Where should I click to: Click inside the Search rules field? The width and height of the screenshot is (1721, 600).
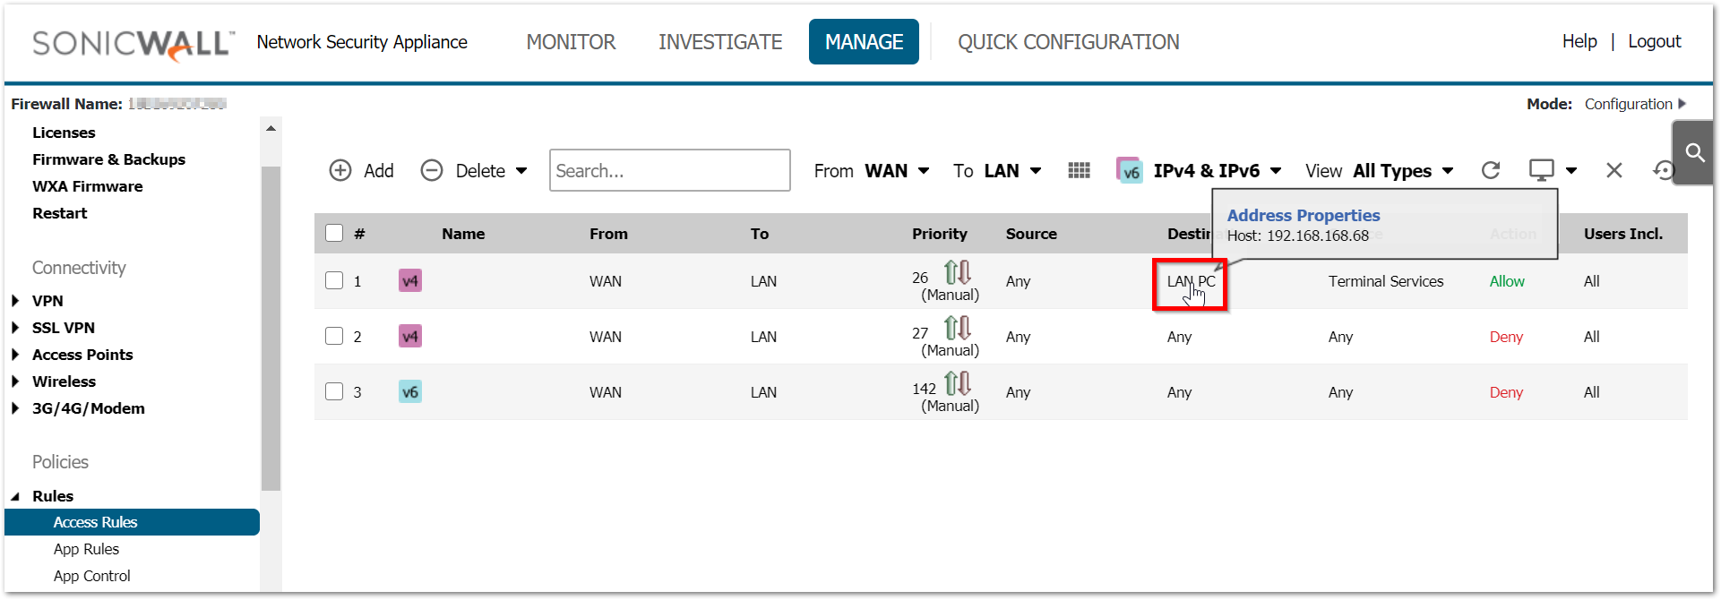click(x=670, y=170)
